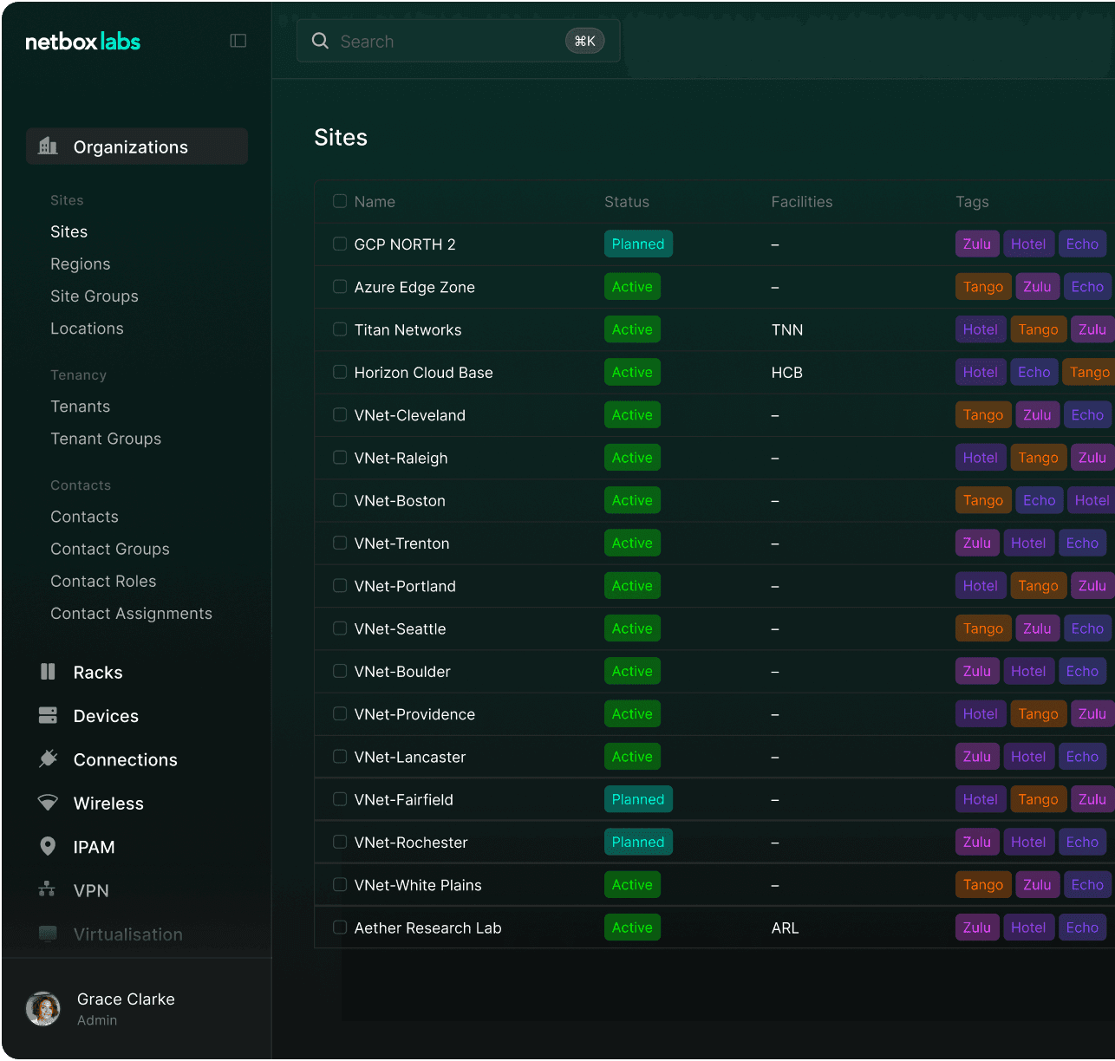Tick the Aether Research Lab checkbox
This screenshot has width=1115, height=1061.
[340, 928]
